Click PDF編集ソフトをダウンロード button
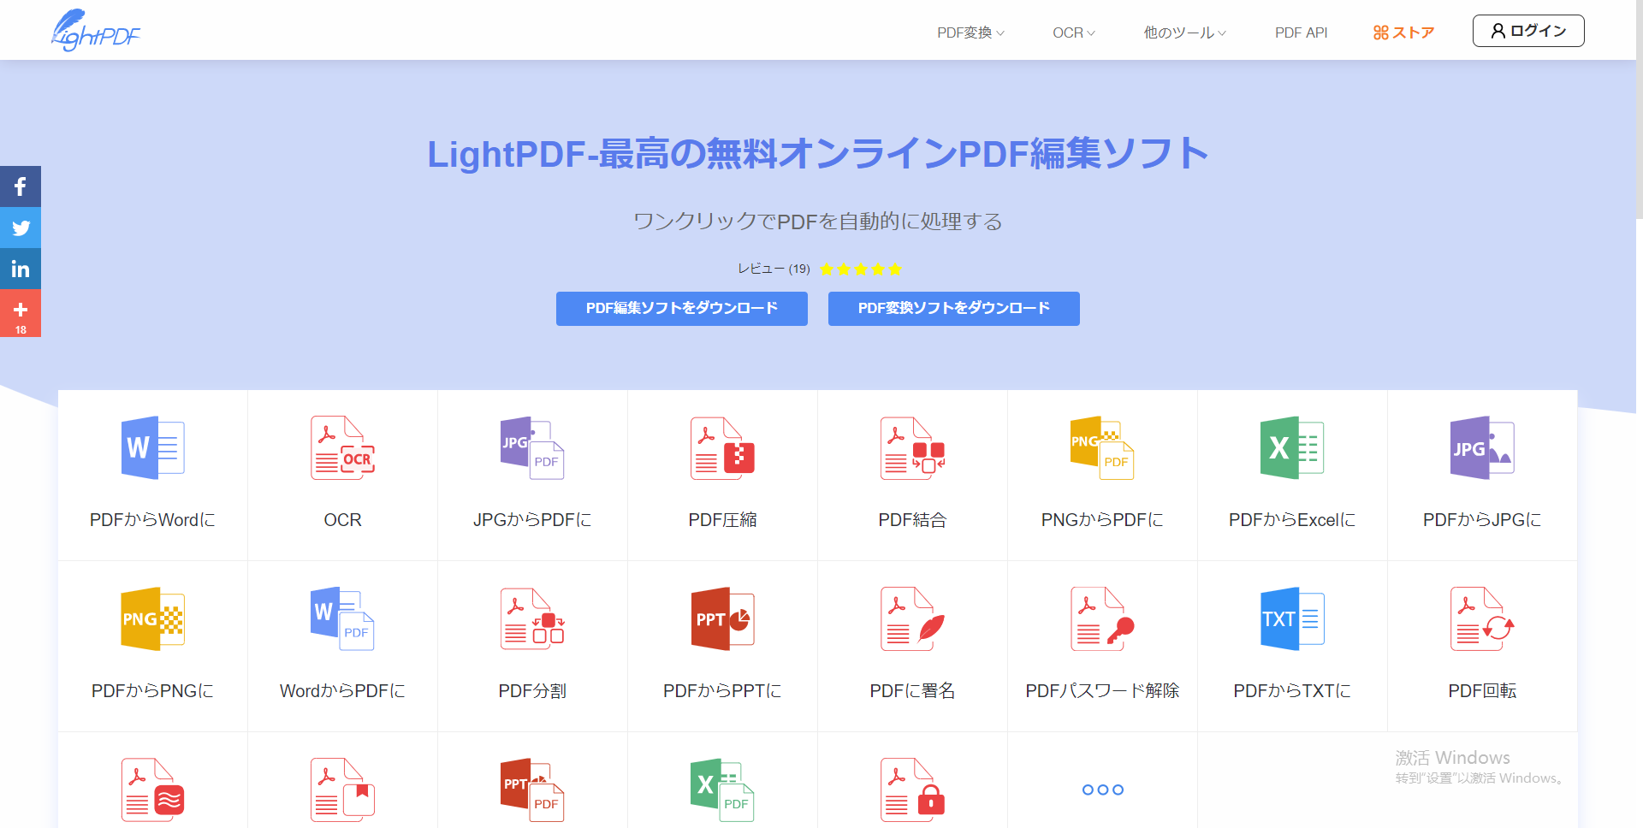The width and height of the screenshot is (1643, 828). [x=682, y=308]
